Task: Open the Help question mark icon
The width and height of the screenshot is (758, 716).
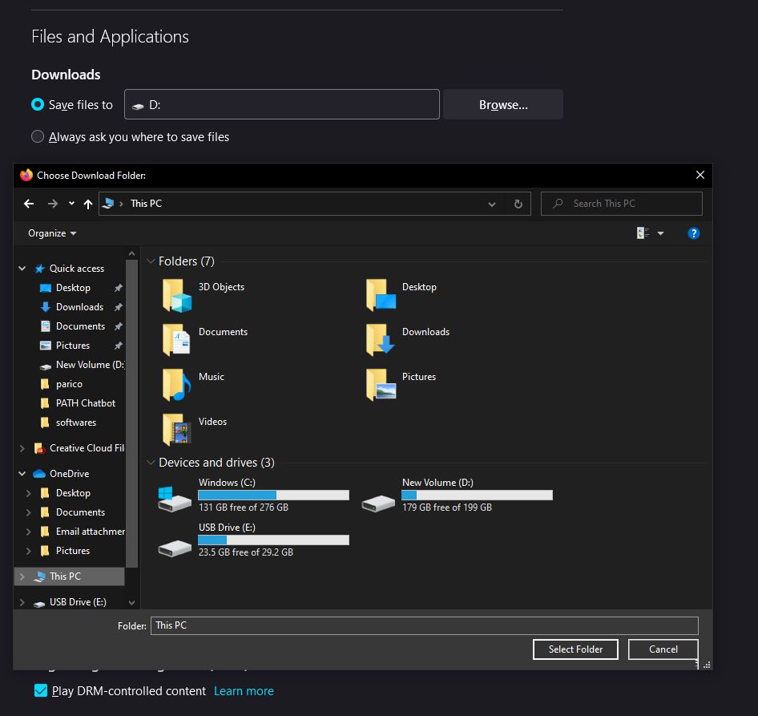Action: tap(694, 233)
